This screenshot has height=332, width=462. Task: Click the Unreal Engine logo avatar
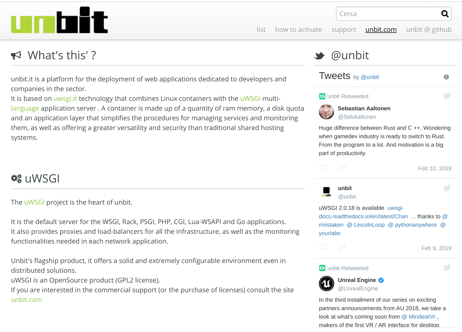tap(327, 284)
